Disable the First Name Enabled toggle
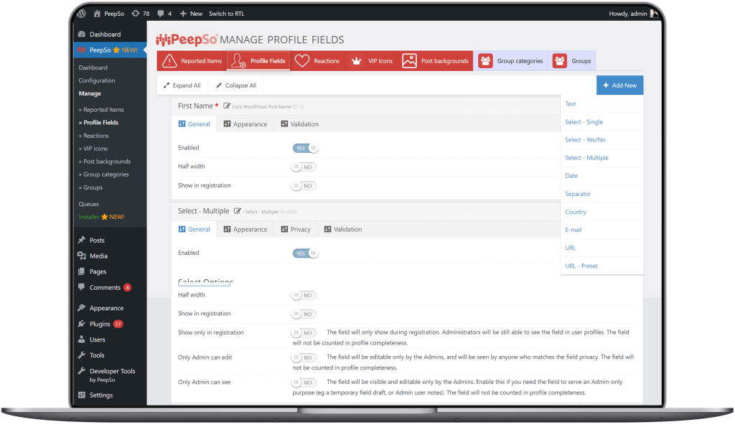 305,148
